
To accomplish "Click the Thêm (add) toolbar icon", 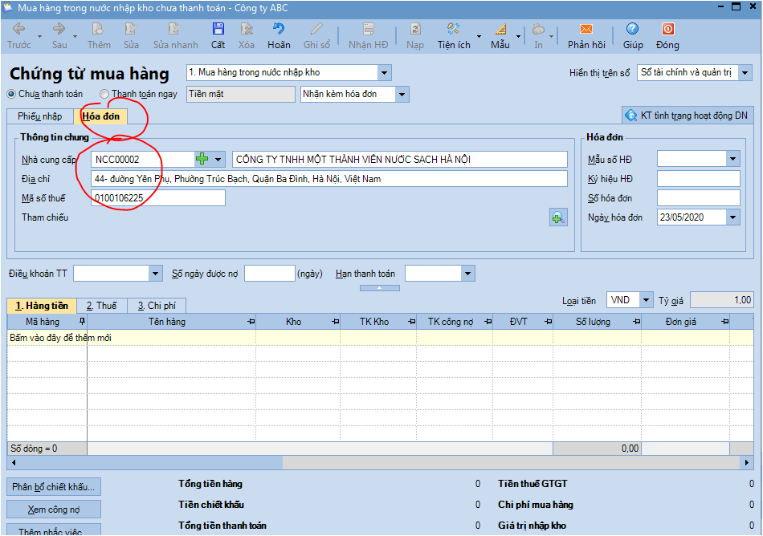I will 99,36.
